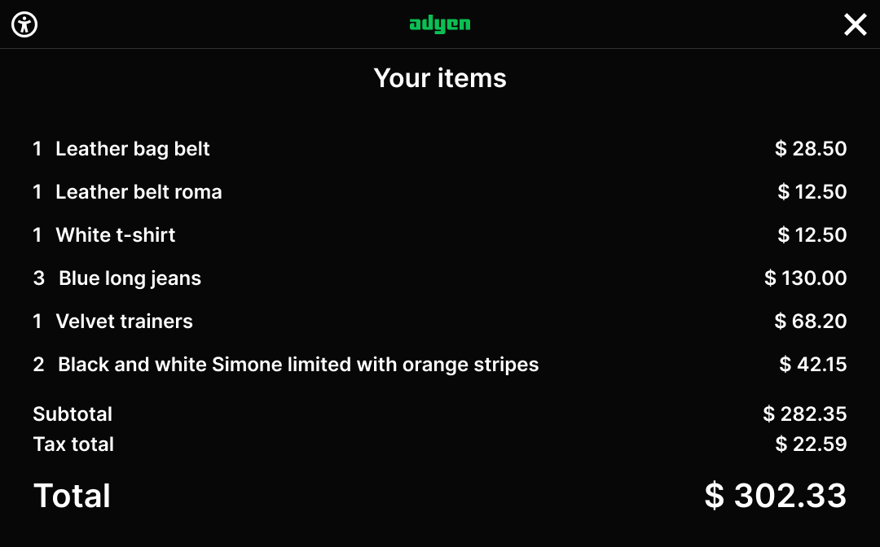
Task: Click the $ 28.50 price
Action: (811, 149)
